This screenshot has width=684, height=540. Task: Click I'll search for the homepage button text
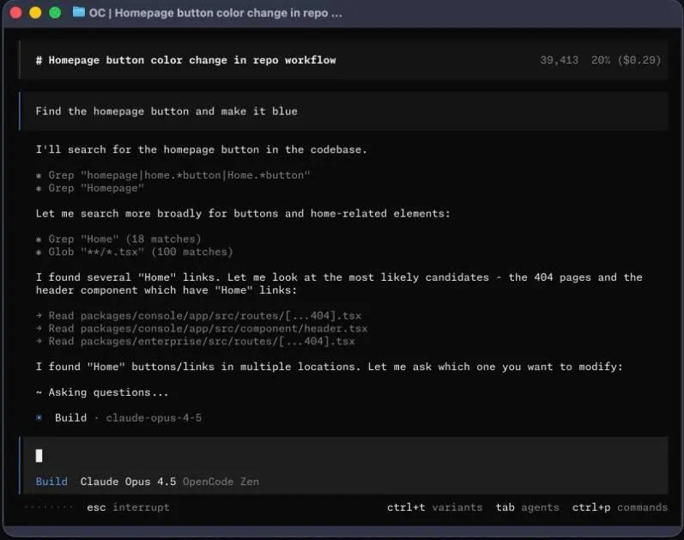coord(202,149)
